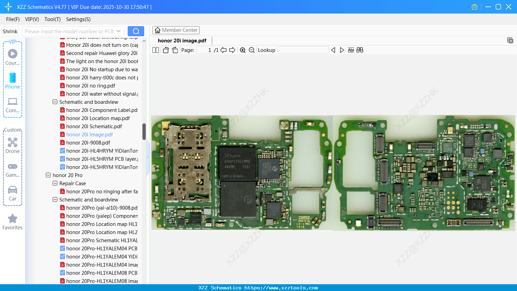Open honor 20i water without signal file
The image size is (517, 291).
99,94
